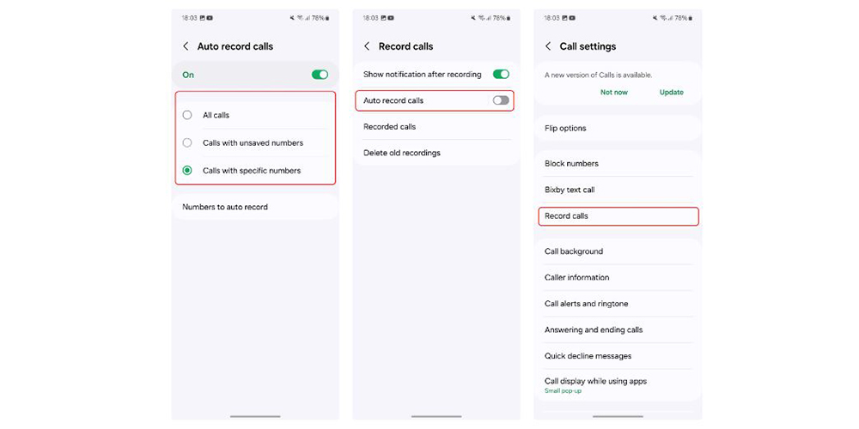Open the Recorded calls list

click(436, 127)
